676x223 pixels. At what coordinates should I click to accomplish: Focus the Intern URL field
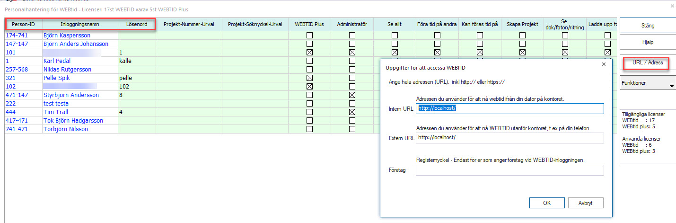(x=510, y=108)
